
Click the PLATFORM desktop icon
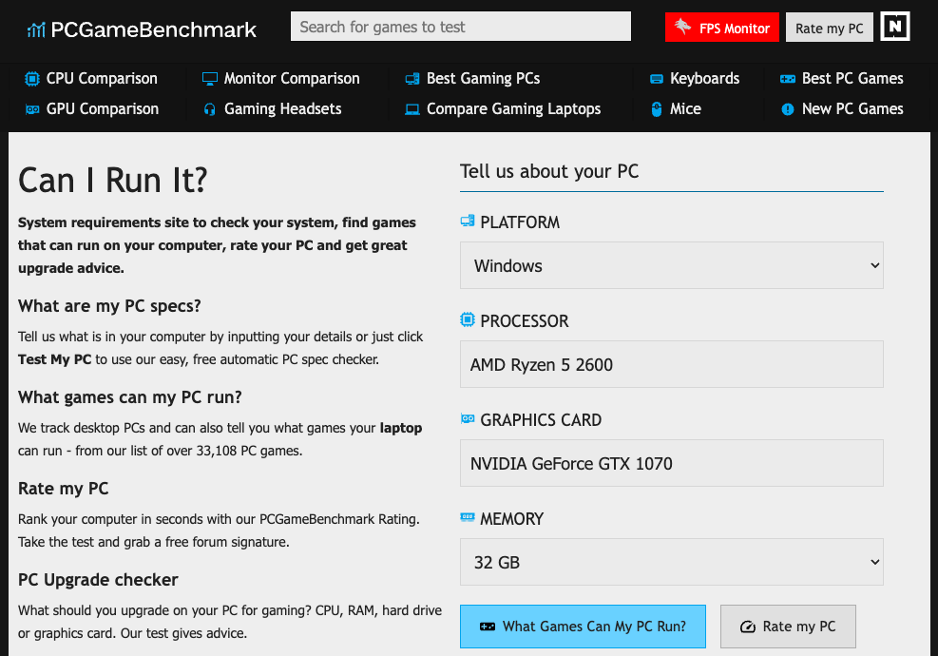[x=468, y=221]
